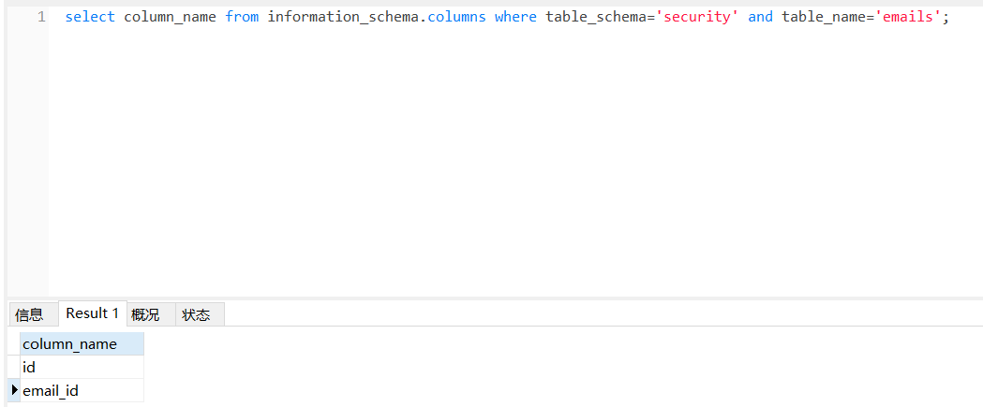Image resolution: width=983 pixels, height=407 pixels.
Task: Click the blue columns keyword in query
Action: (456, 17)
